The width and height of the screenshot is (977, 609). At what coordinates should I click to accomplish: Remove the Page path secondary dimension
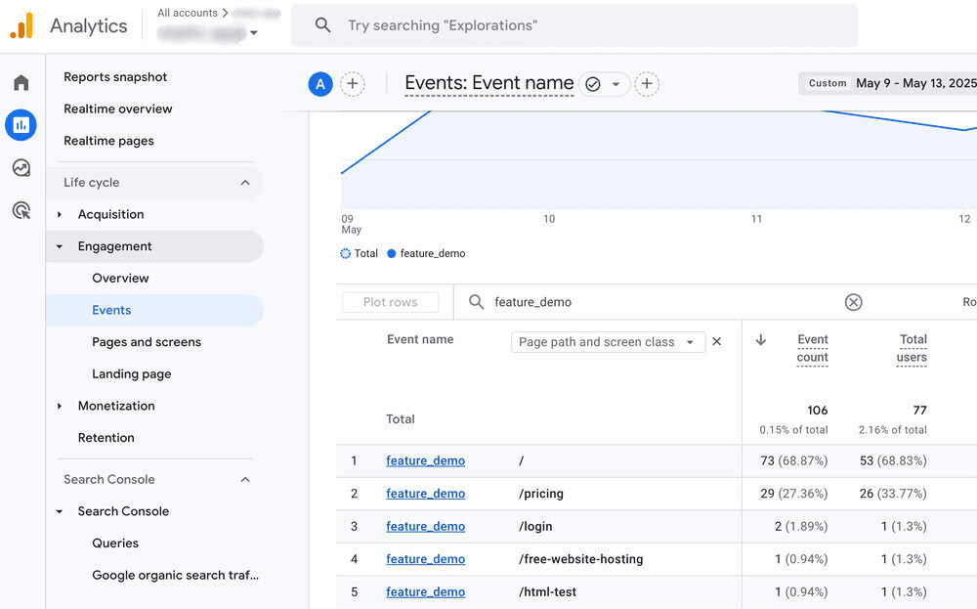[x=716, y=341]
